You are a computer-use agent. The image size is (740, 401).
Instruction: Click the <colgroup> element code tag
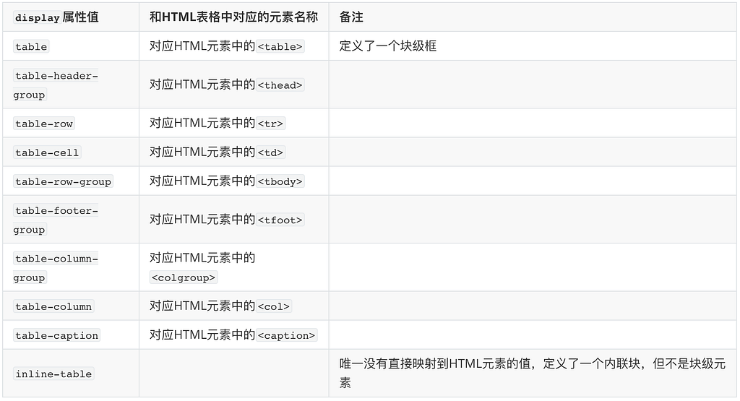coord(184,277)
